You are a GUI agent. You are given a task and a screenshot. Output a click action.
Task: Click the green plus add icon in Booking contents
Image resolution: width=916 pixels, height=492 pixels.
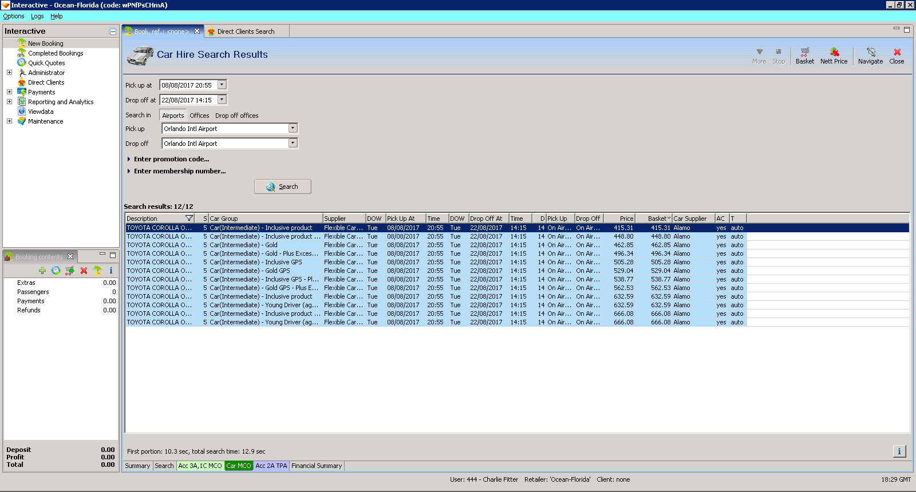[42, 271]
